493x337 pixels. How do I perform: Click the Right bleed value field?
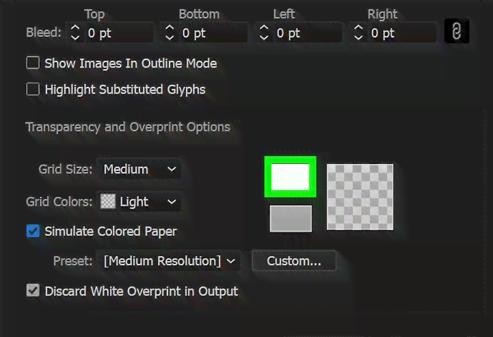coord(401,33)
